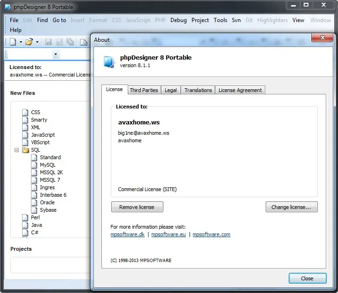
Task: Click the New file toolbar icon
Action: point(13,42)
